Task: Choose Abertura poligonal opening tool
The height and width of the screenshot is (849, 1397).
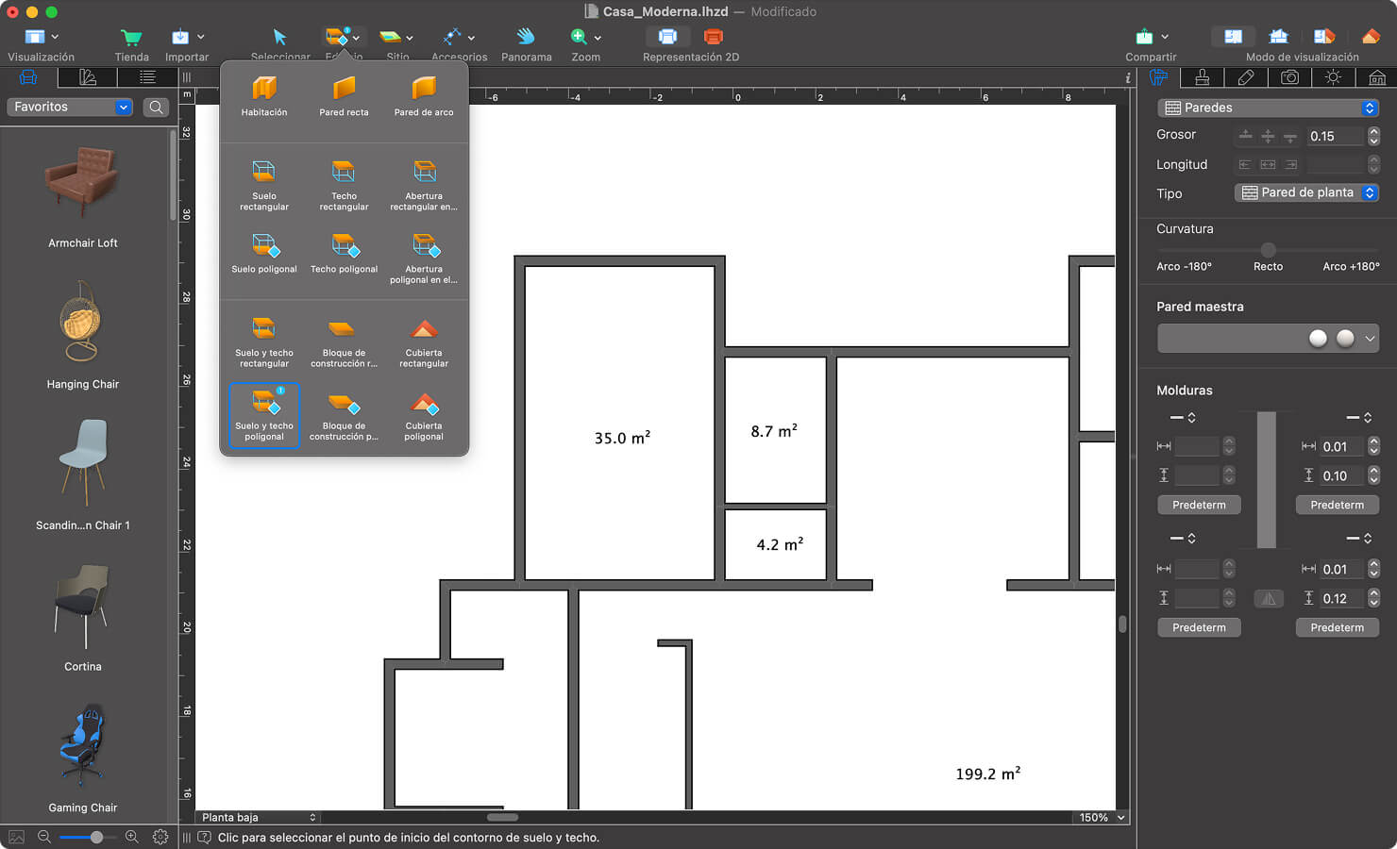Action: coord(424,258)
